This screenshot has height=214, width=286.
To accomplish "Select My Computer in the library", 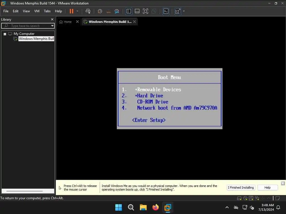I will pos(24,34).
